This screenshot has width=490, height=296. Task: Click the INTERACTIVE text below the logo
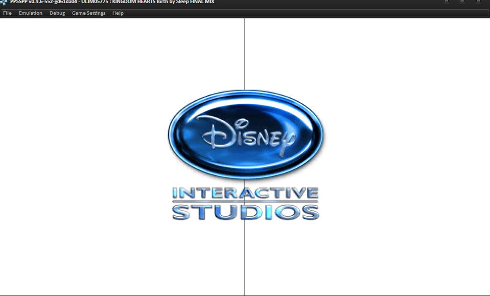tap(245, 193)
